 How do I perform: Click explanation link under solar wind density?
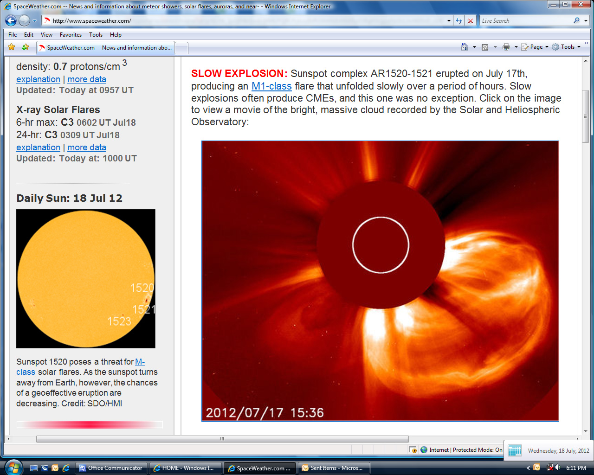click(x=38, y=79)
